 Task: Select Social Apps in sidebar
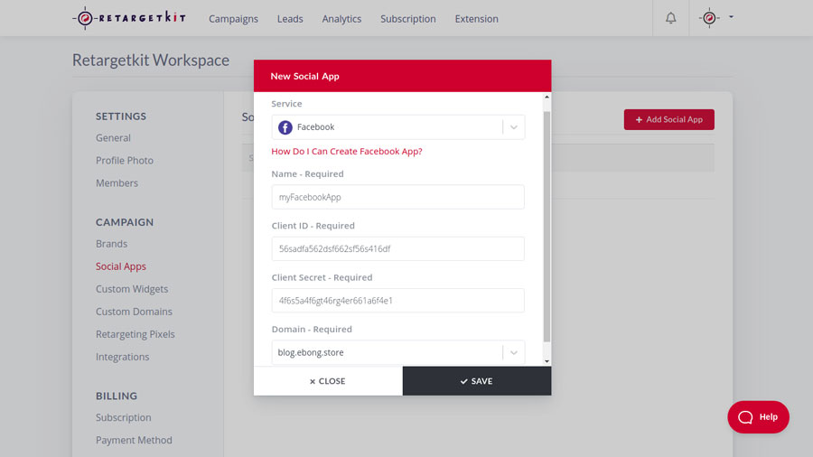point(121,266)
